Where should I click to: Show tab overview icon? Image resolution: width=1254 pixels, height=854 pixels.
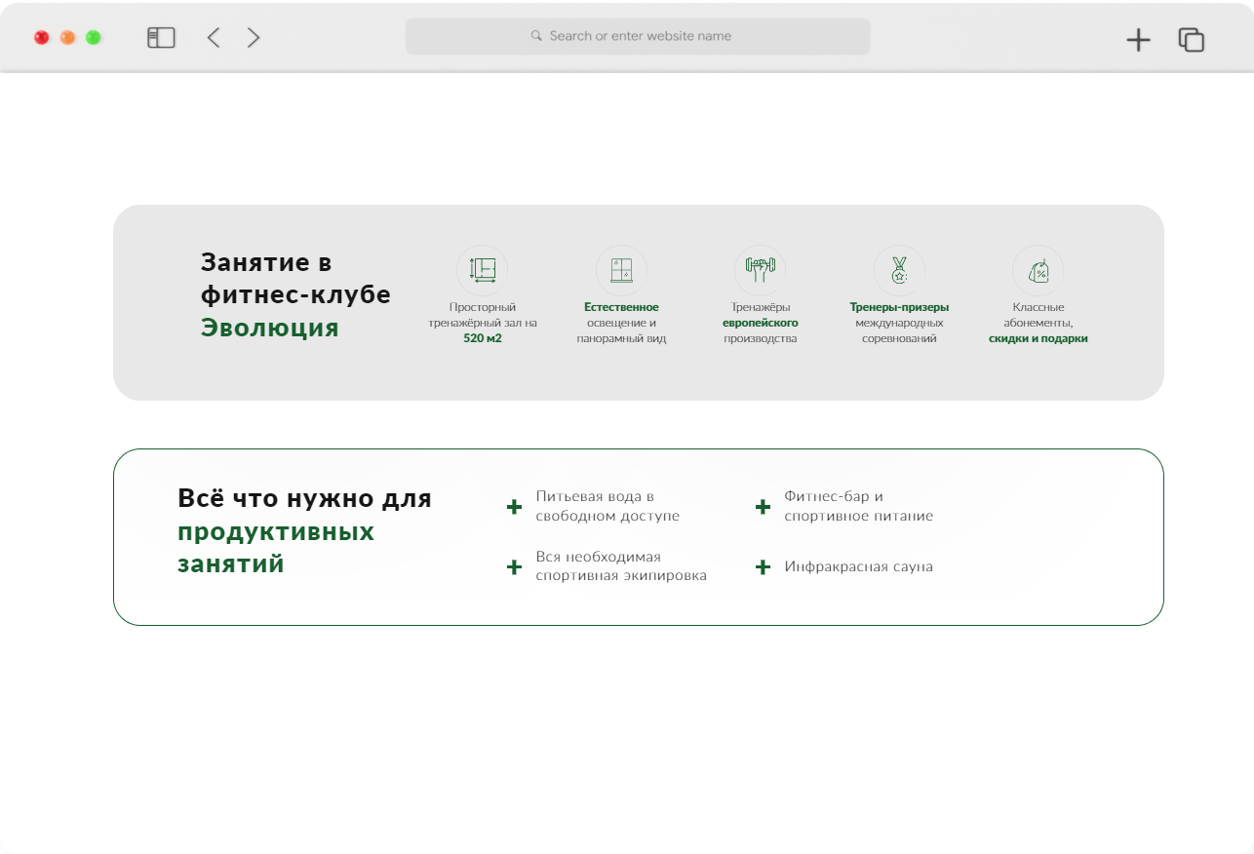(x=1191, y=40)
